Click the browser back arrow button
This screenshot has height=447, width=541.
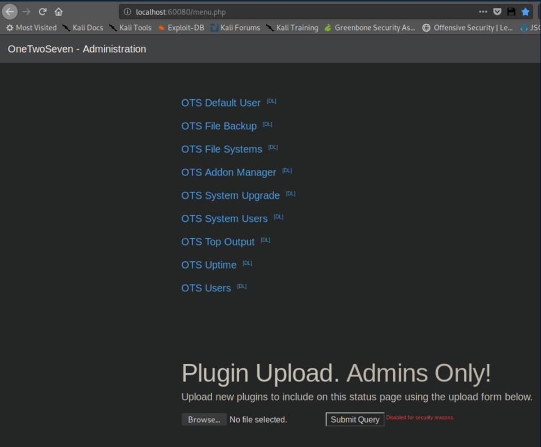(10, 12)
